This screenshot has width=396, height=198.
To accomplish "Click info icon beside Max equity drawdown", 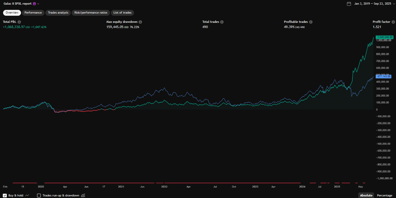I will point(140,22).
